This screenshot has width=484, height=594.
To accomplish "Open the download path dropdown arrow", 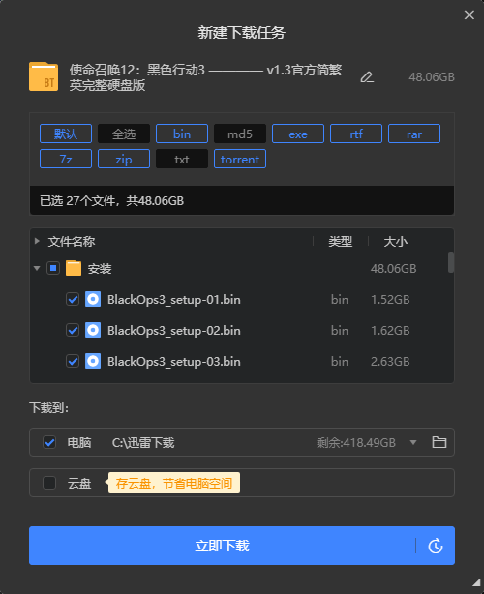I will click(413, 442).
